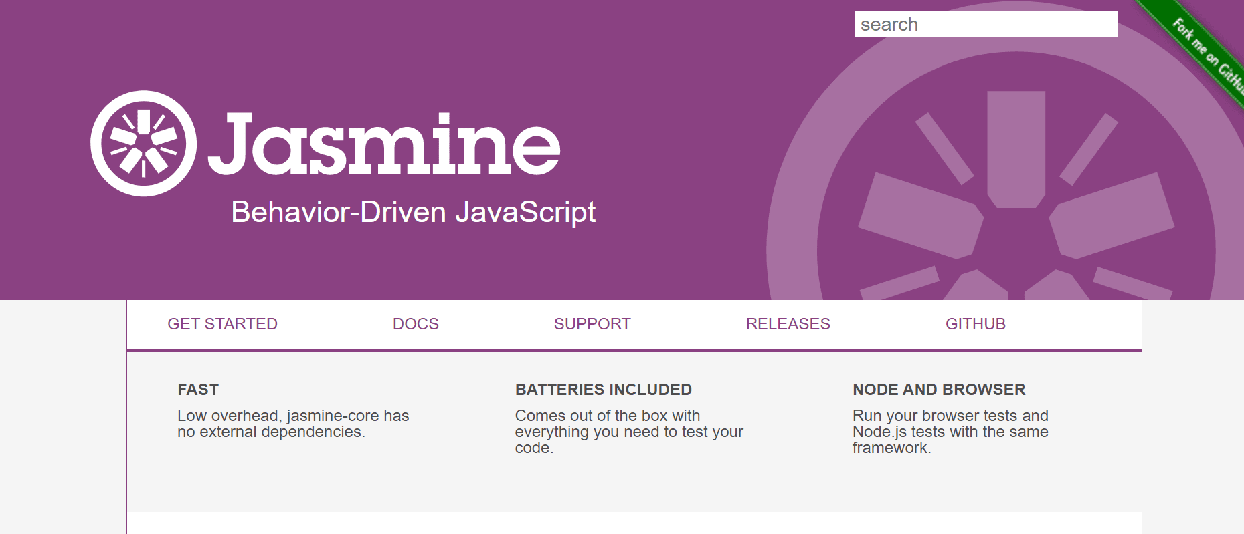This screenshot has width=1244, height=534.
Task: Focus the search input field
Action: pyautogui.click(x=985, y=25)
